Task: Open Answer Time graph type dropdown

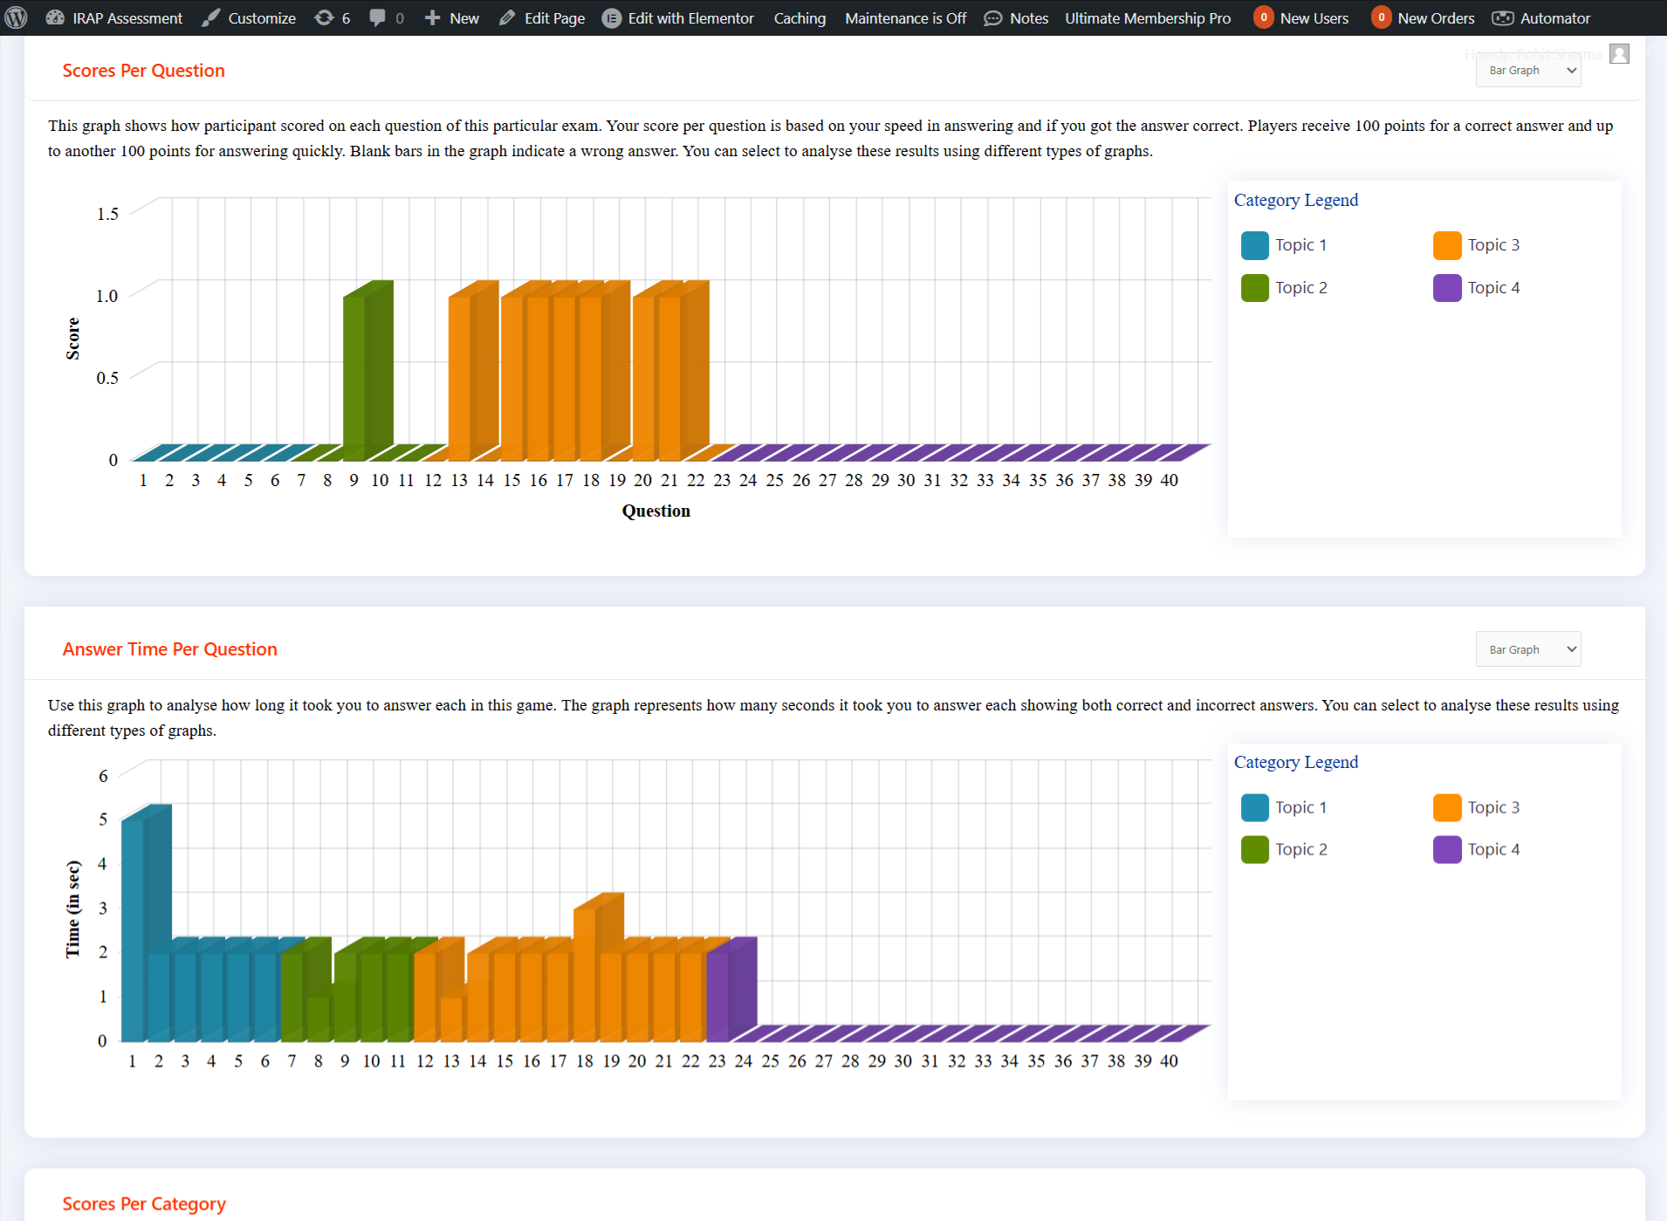Action: pyautogui.click(x=1527, y=649)
